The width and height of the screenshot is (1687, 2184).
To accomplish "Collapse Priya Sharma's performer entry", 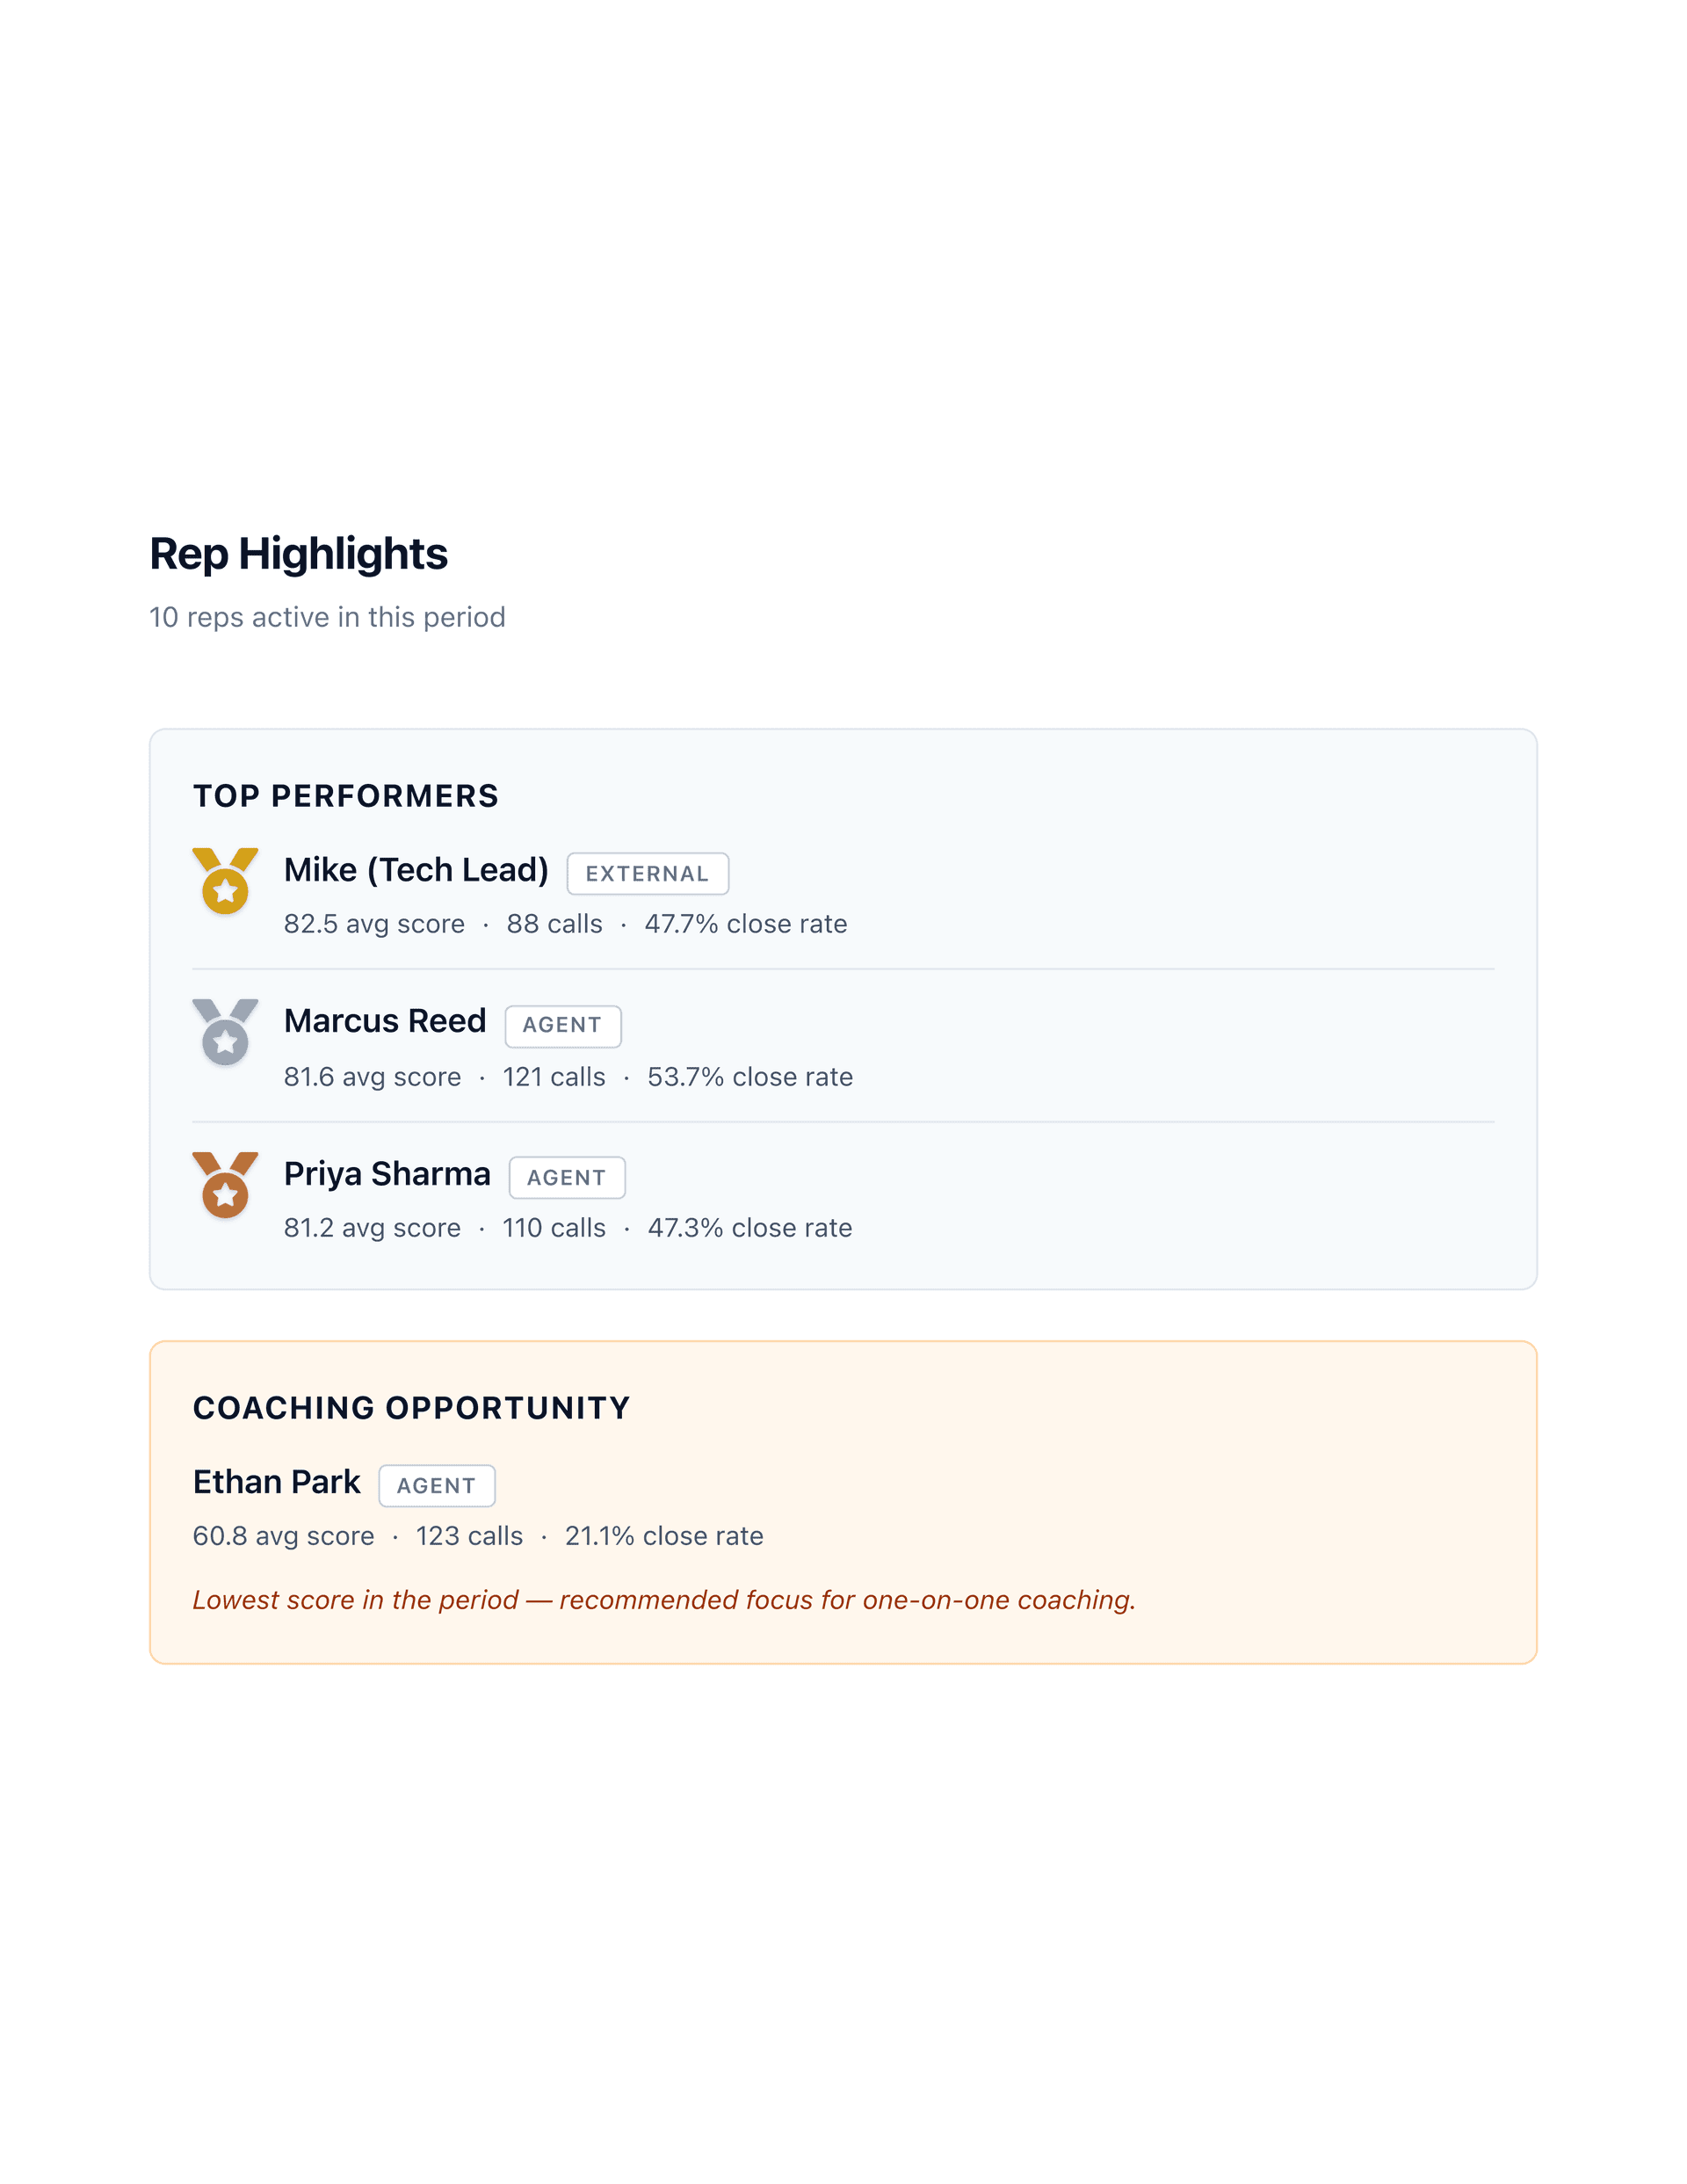I will click(x=386, y=1173).
